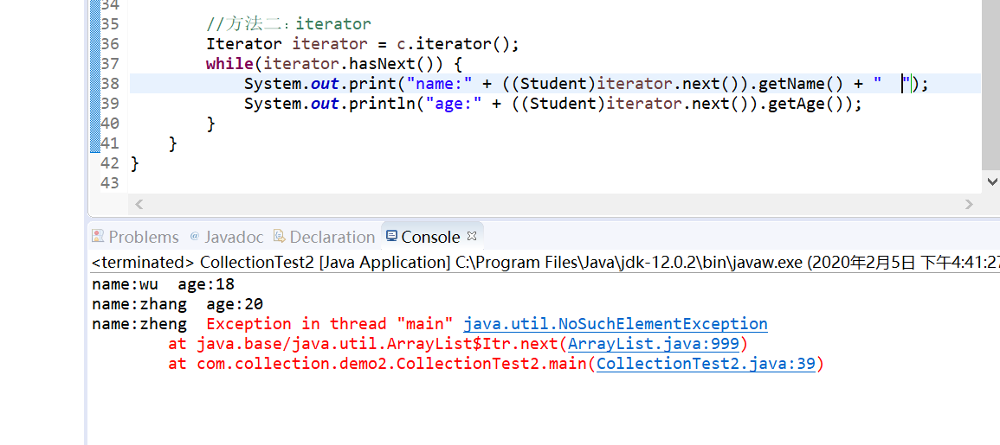Viewport: 1000px width, 445px height.
Task: Click console output 'name:wu age:18'
Action: click(x=164, y=284)
